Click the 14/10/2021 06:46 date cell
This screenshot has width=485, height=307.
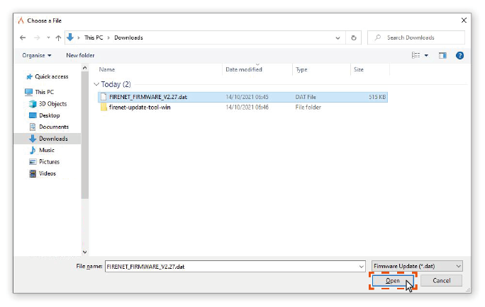(x=247, y=108)
